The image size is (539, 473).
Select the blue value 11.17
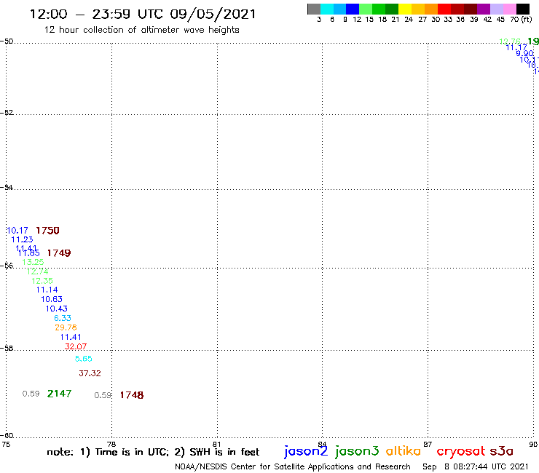click(x=516, y=47)
